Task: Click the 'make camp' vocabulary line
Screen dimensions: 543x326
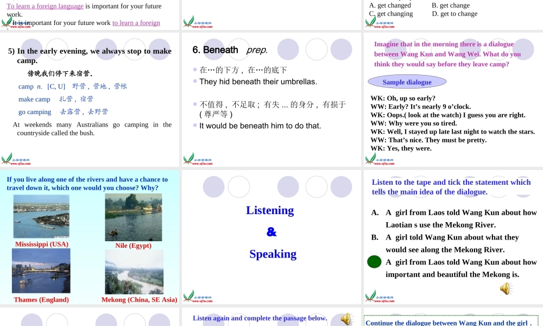Action: [56, 99]
